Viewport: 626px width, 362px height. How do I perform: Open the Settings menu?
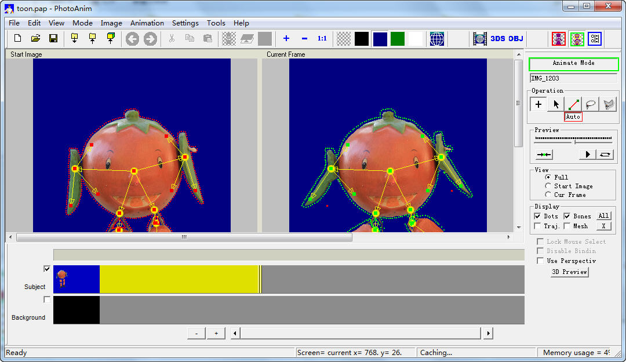click(185, 23)
